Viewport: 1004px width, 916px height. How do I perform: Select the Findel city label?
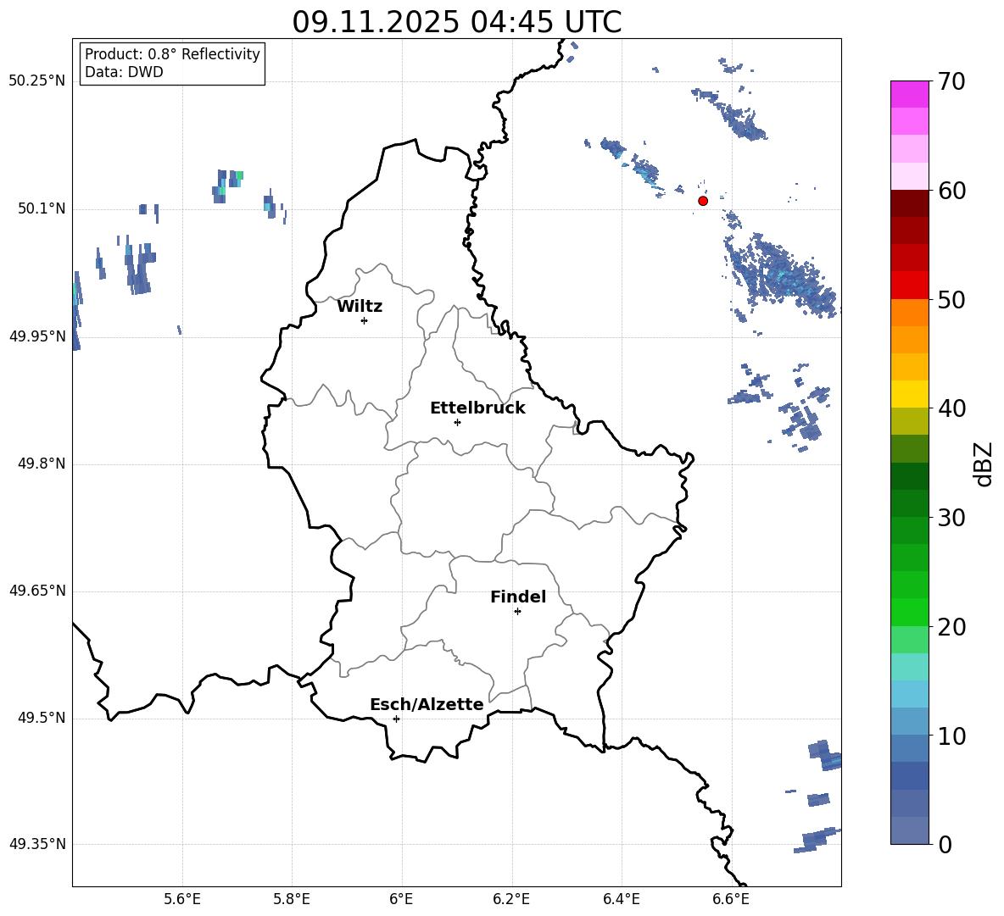[518, 597]
